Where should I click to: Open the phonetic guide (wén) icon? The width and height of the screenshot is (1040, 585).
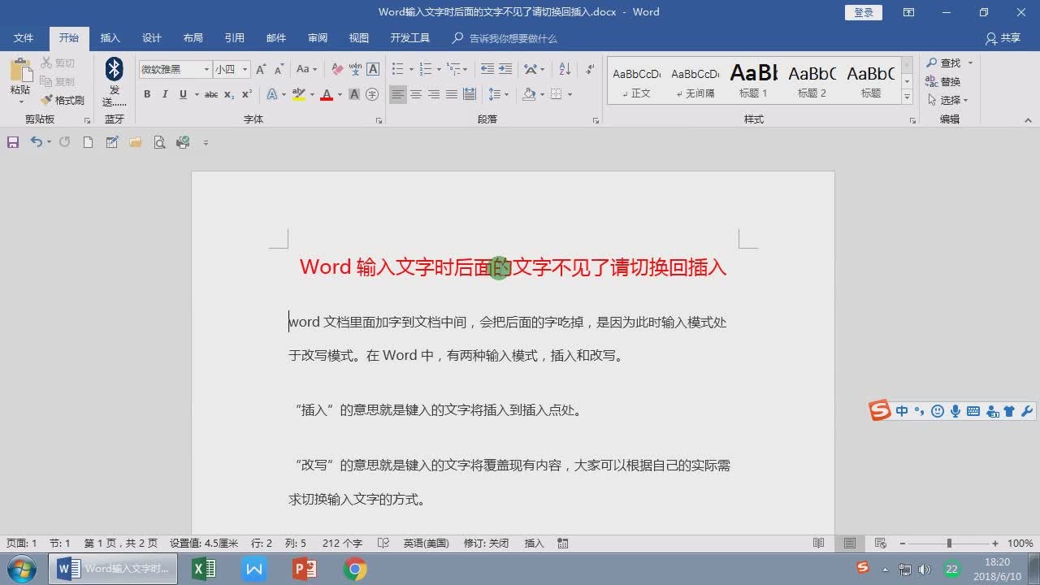[x=355, y=69]
